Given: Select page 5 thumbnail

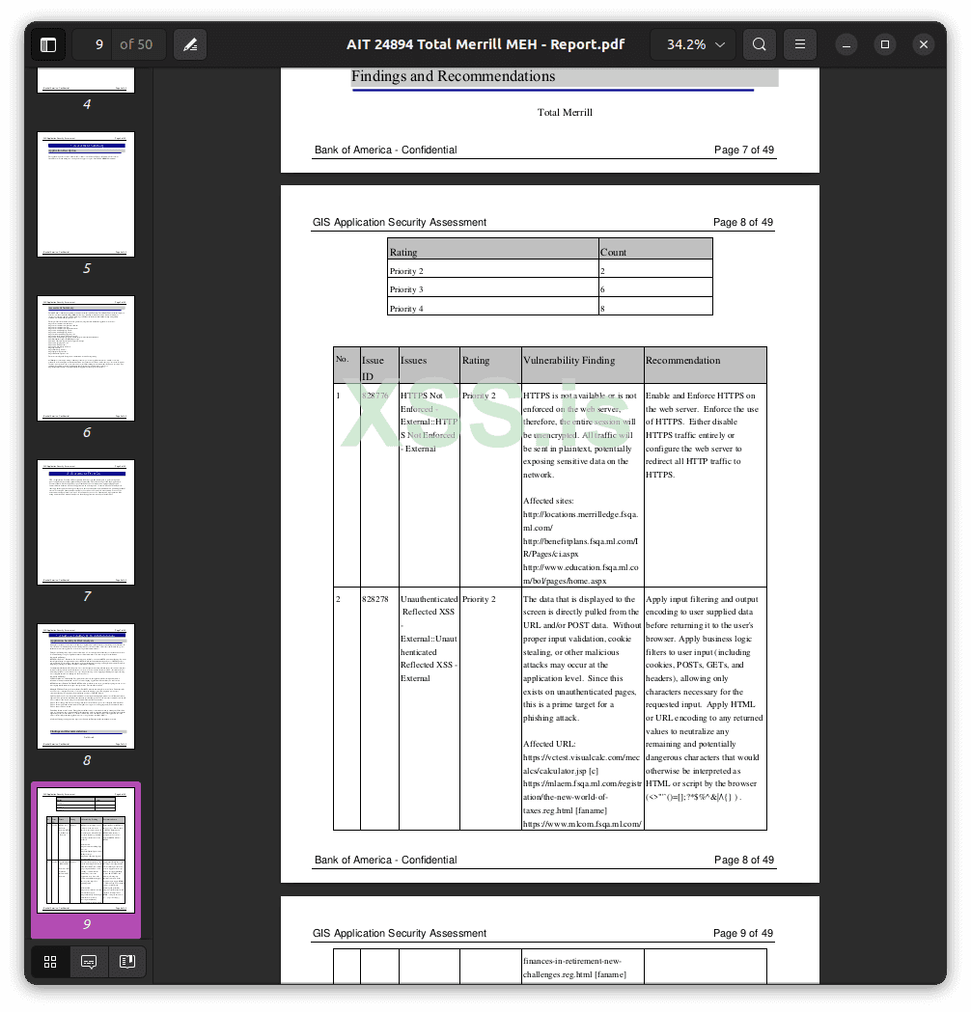Looking at the screenshot, I should pos(86,194).
